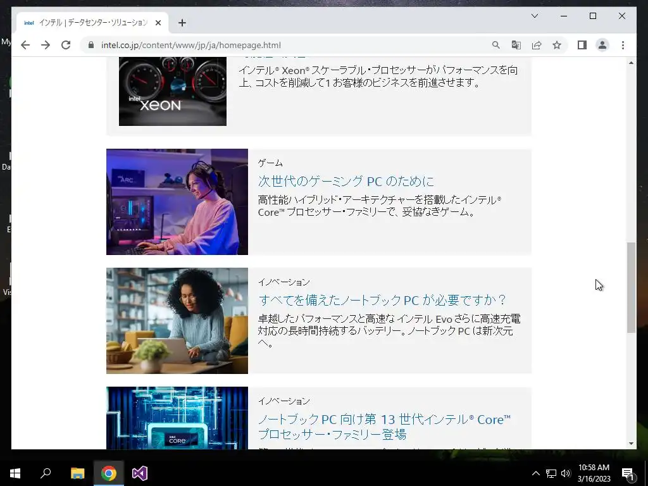Show hidden system tray icons
Viewport: 648px width, 486px height.
[535, 473]
